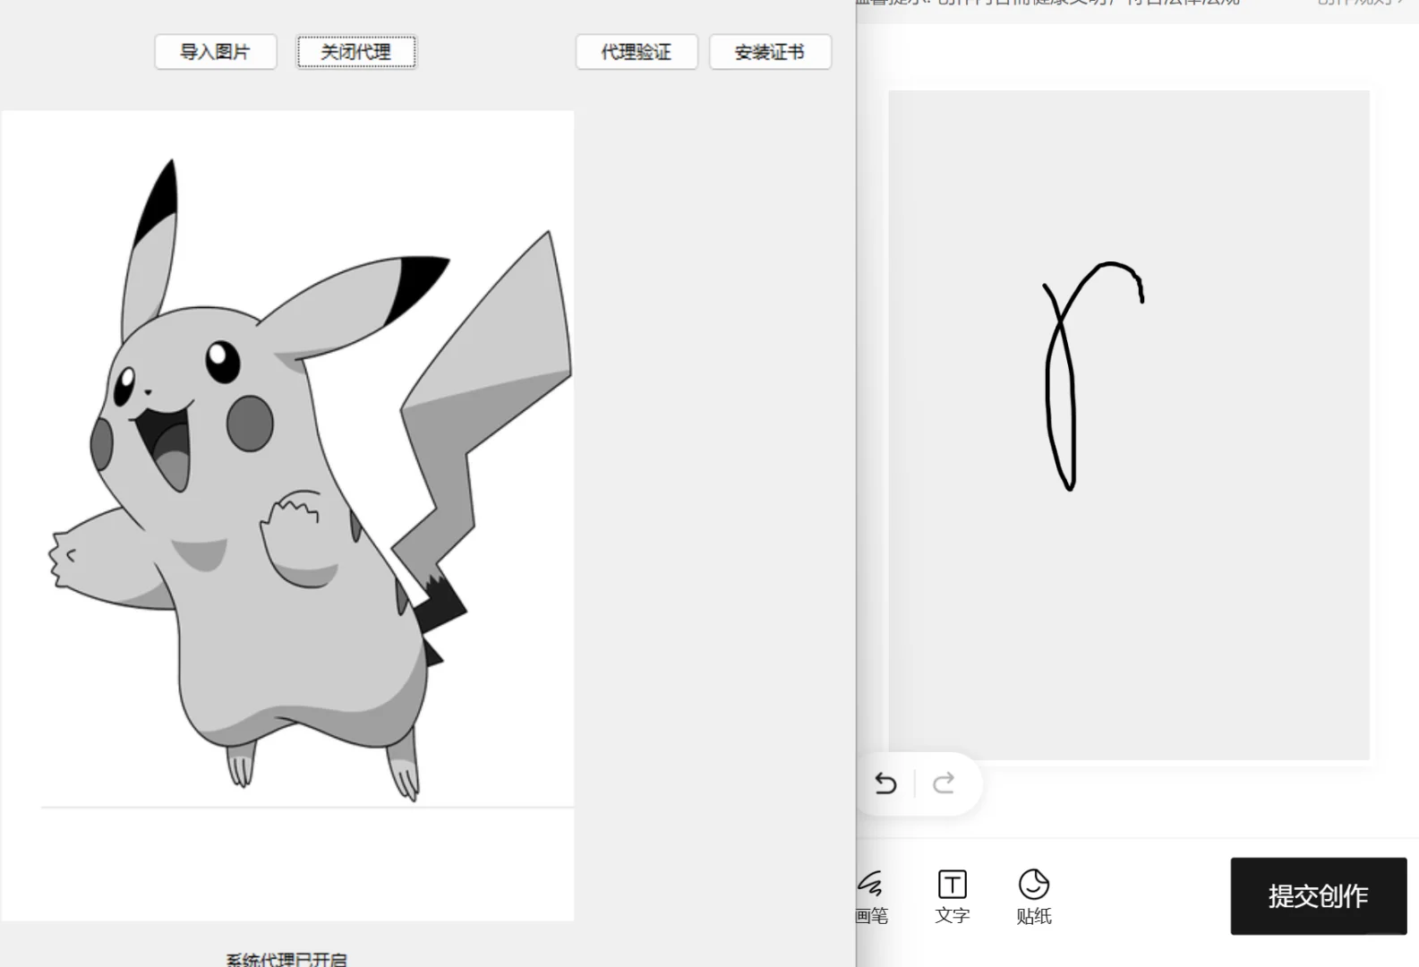The width and height of the screenshot is (1419, 967).
Task: Click the 安装证书 install certificate button
Action: pos(770,52)
